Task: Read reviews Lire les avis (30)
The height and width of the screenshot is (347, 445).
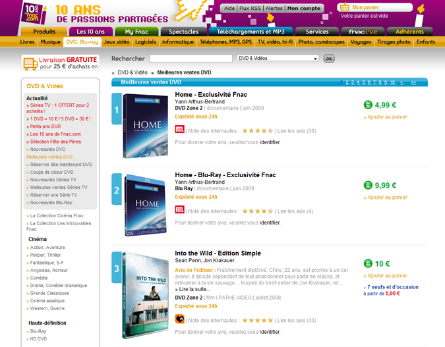Action: 297,130
